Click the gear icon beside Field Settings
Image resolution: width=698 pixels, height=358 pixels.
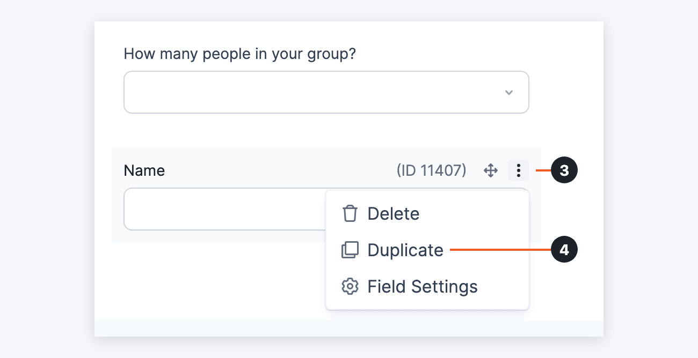(350, 287)
